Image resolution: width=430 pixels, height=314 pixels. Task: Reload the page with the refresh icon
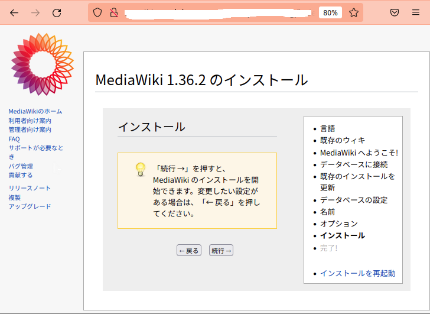point(57,12)
